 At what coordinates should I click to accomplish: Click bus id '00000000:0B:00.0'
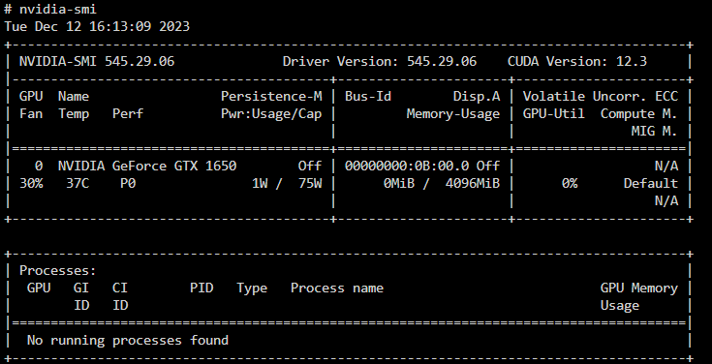tap(407, 167)
